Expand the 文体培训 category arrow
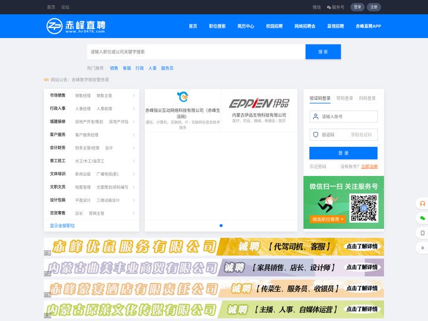The height and width of the screenshot is (321, 428). tap(134, 174)
